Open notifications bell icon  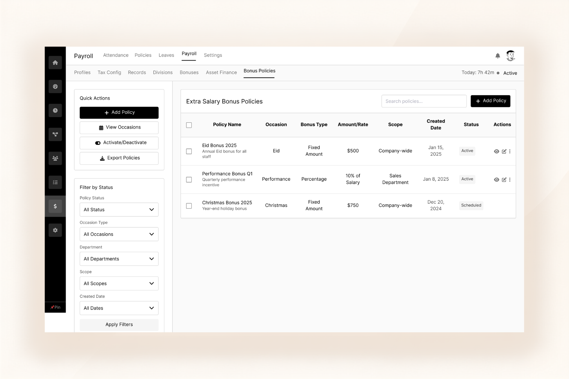click(498, 56)
